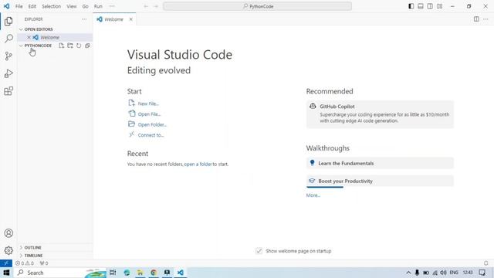494x278 pixels.
Task: Open Source Control view icon
Action: click(x=8, y=56)
